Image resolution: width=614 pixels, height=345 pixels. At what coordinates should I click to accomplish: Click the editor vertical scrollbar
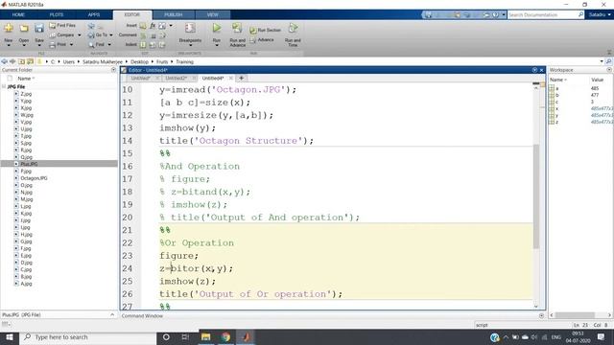click(x=536, y=195)
